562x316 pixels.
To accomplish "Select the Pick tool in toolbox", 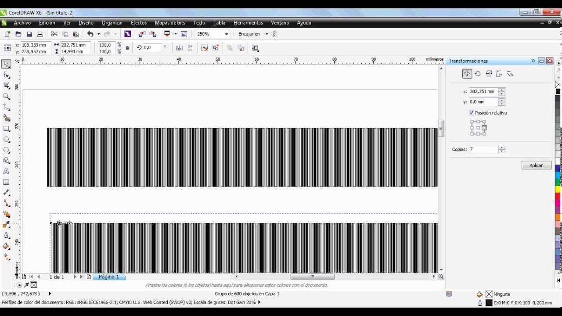I will tap(6, 64).
